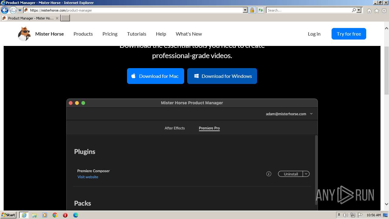Click the page scrollbar up arrow
Image resolution: width=389 pixels, height=219 pixels.
point(386,28)
